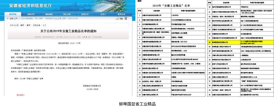Set font size to 小

click(89, 37)
